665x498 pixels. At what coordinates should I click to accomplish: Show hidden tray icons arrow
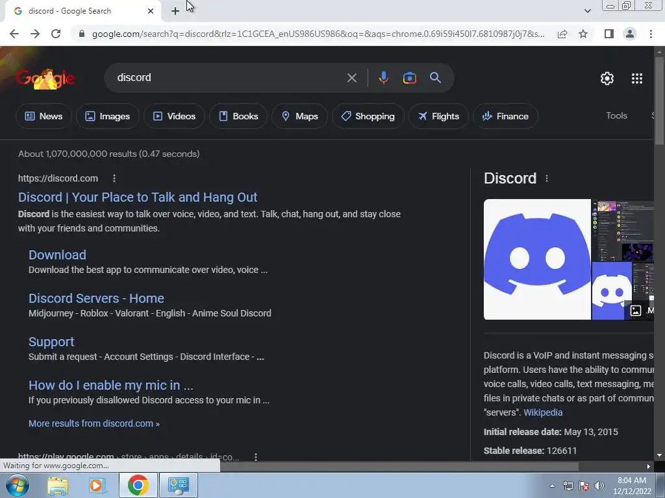pos(552,486)
